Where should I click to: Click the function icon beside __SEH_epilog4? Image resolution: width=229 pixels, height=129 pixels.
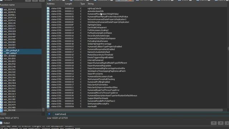1,53
